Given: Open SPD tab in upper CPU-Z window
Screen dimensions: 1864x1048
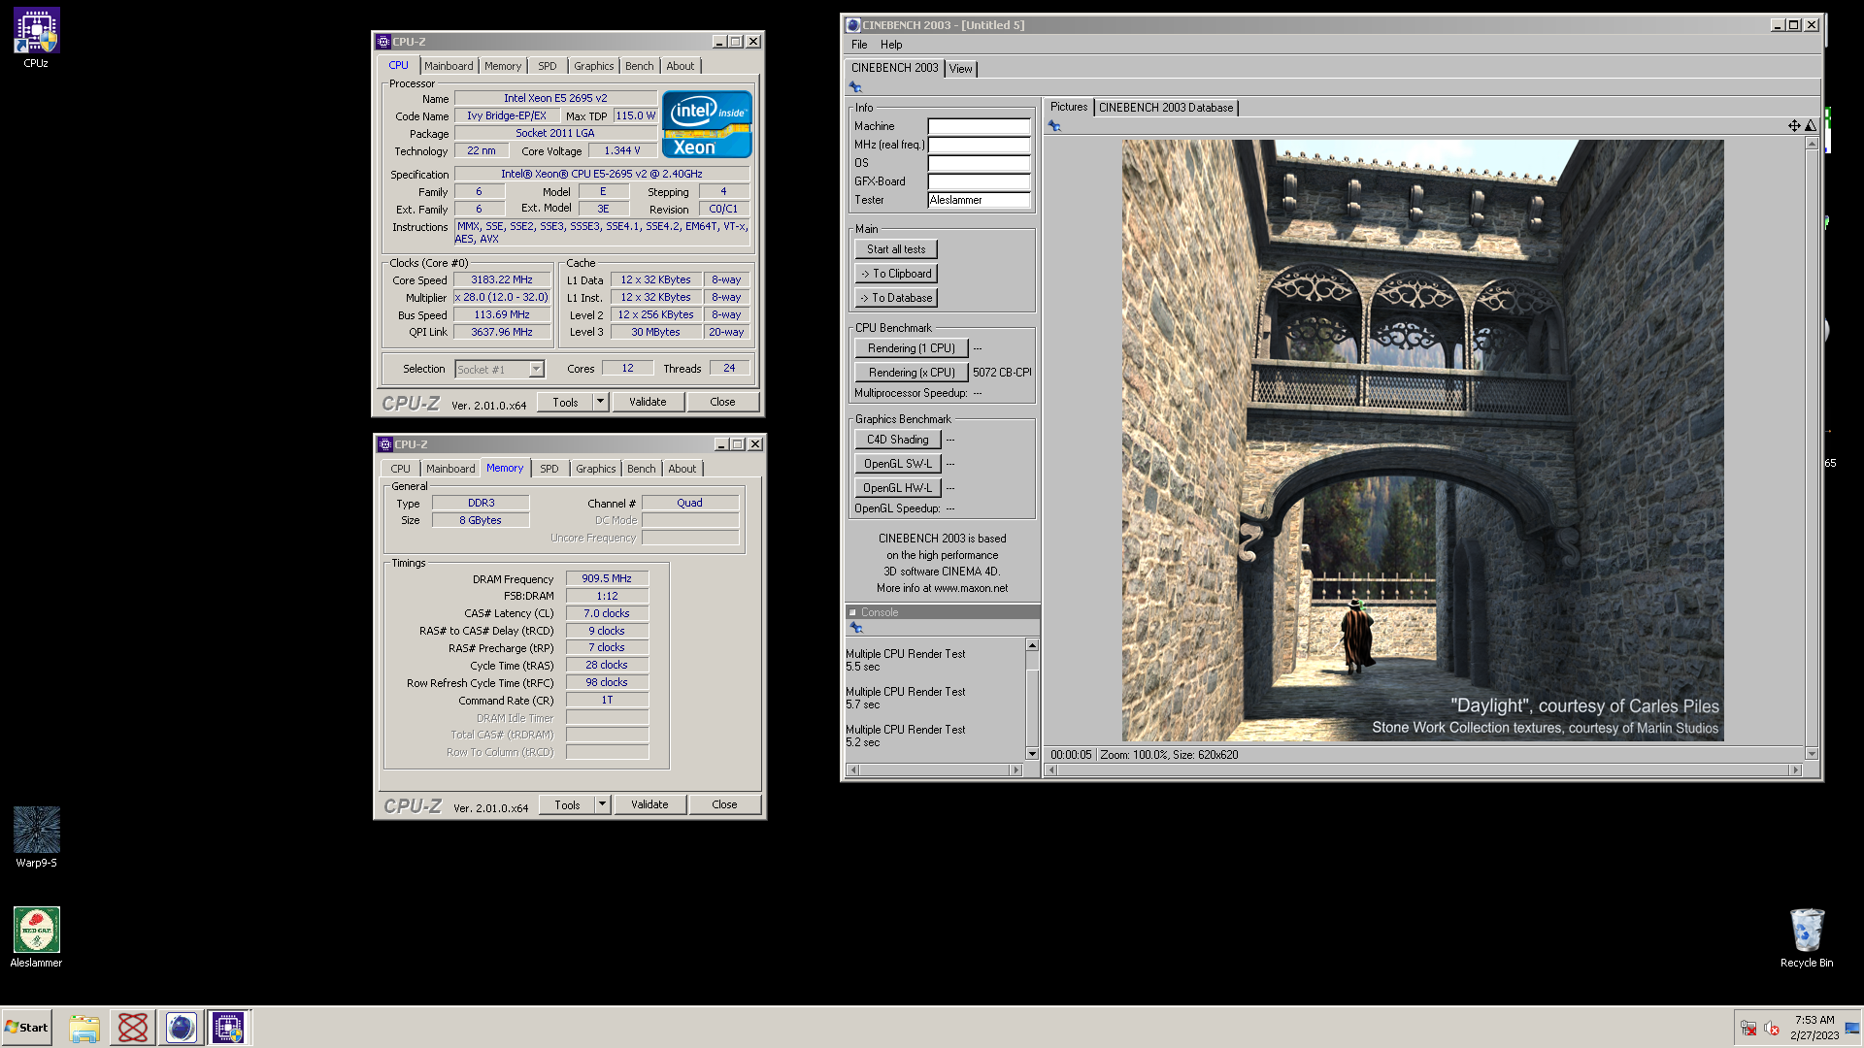Looking at the screenshot, I should coord(548,66).
